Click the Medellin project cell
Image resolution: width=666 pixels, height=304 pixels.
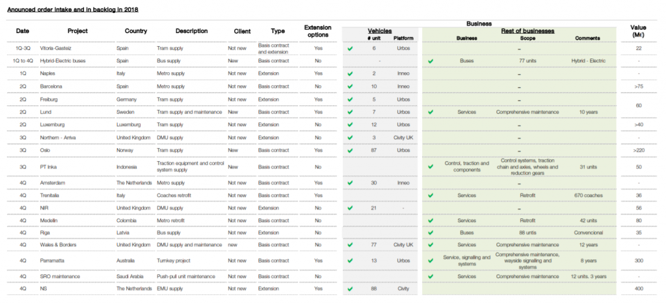(49, 221)
